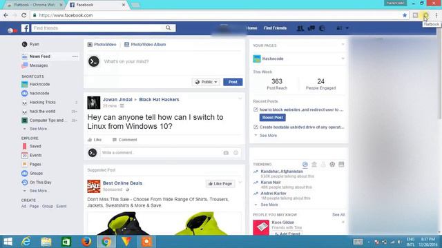Click the search magnifier icon
This screenshot has height=248, width=442.
click(x=169, y=28)
